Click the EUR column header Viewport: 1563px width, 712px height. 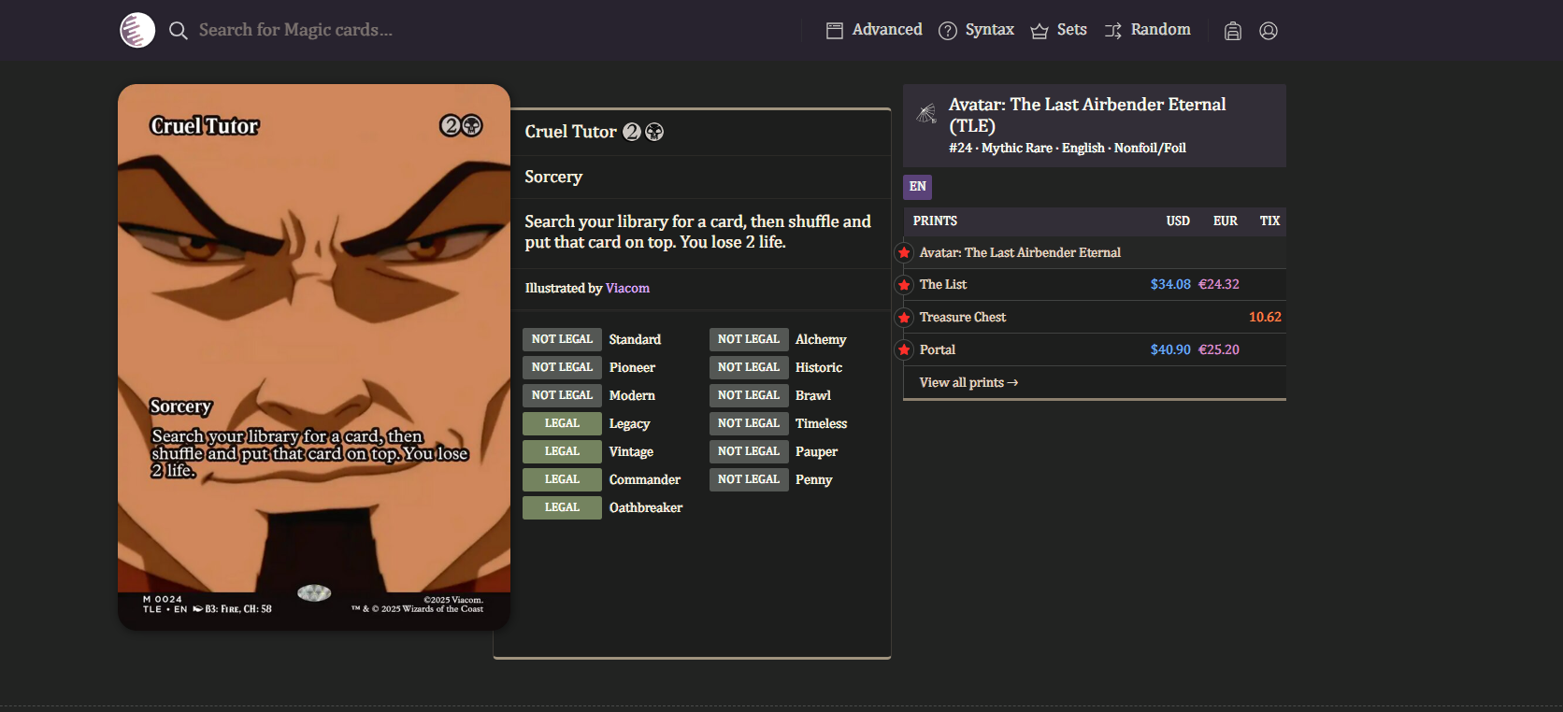(1226, 221)
